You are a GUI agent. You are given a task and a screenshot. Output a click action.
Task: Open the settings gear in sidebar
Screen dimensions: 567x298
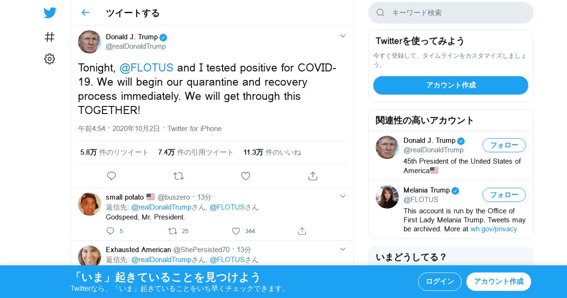[50, 59]
